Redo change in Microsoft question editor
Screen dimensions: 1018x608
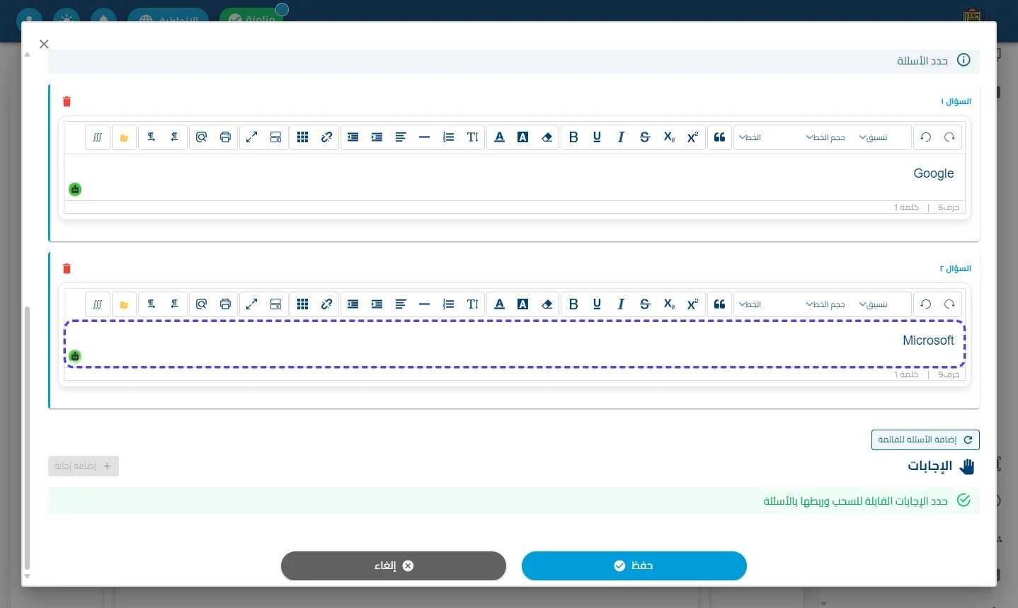point(950,304)
